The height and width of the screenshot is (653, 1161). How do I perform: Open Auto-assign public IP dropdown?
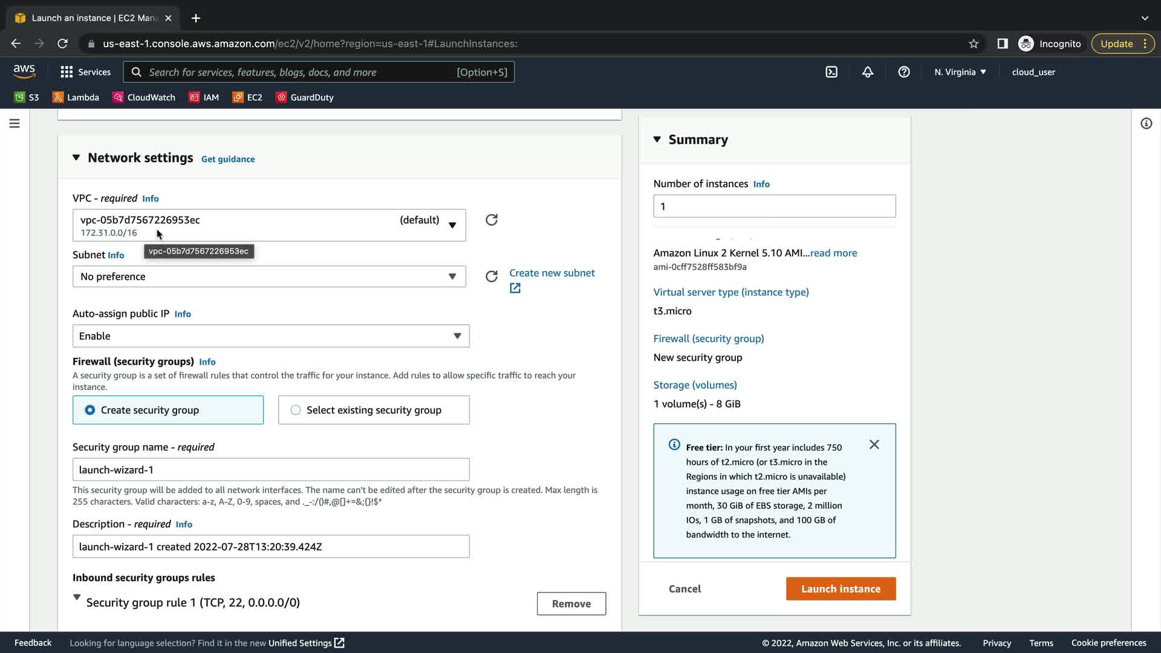coord(270,336)
